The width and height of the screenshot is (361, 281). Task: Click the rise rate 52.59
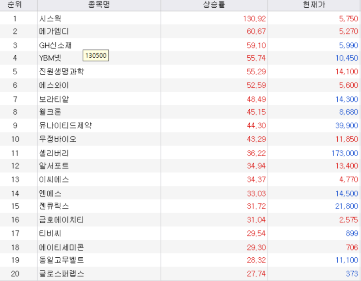click(x=256, y=85)
